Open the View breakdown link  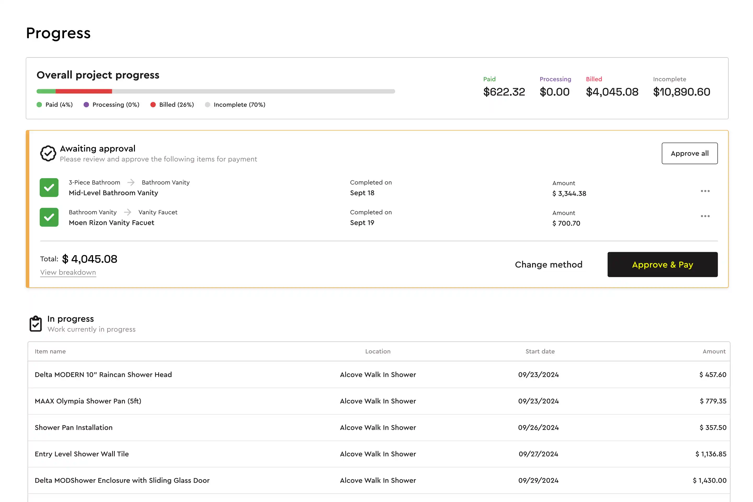click(x=68, y=272)
